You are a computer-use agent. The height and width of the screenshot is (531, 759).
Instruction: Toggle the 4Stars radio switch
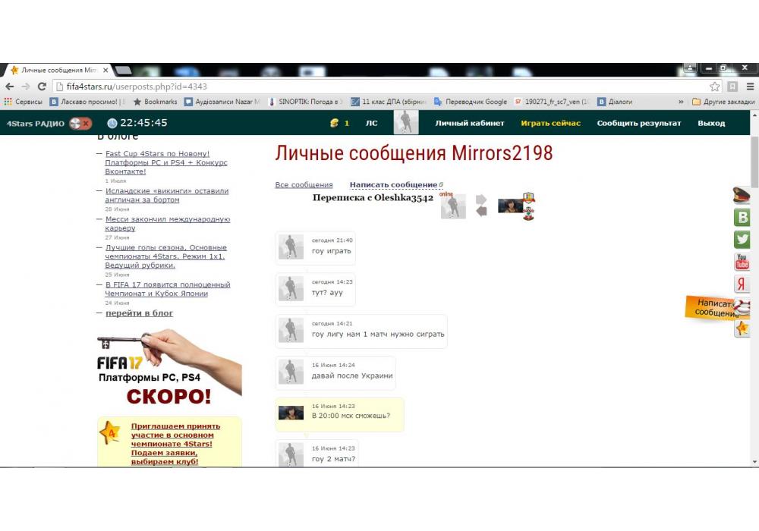[x=80, y=124]
